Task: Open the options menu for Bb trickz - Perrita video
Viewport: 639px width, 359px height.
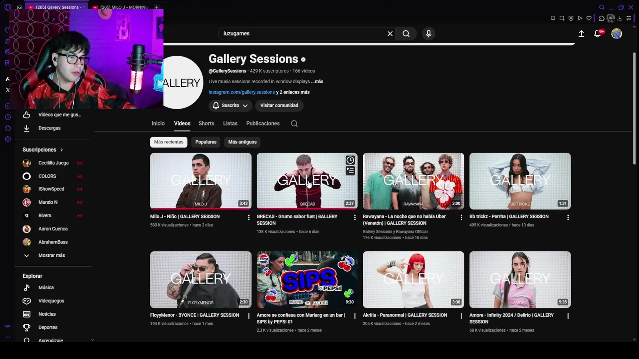Action: coord(568,217)
